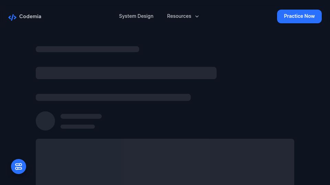Expand the Resources dropdown chevron

[197, 16]
